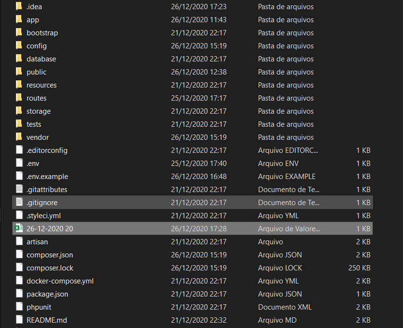The width and height of the screenshot is (403, 328).
Task: Select the storage folder name
Action: click(39, 111)
